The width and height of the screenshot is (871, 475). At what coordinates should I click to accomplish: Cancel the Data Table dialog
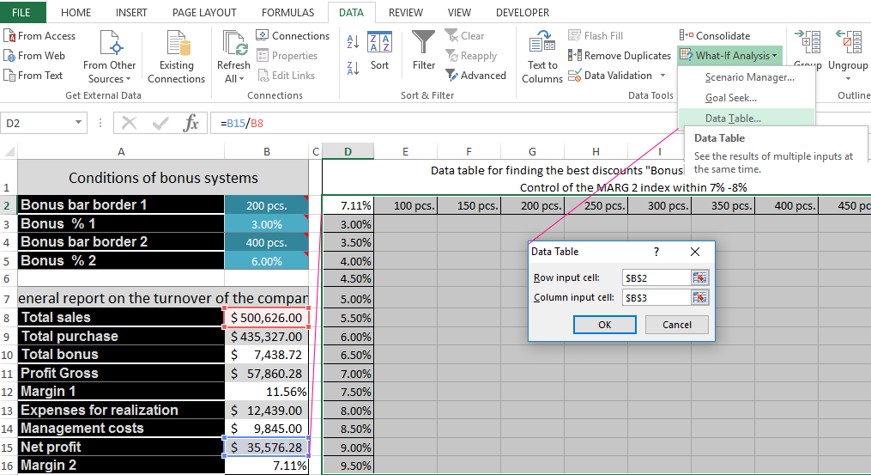pyautogui.click(x=677, y=325)
